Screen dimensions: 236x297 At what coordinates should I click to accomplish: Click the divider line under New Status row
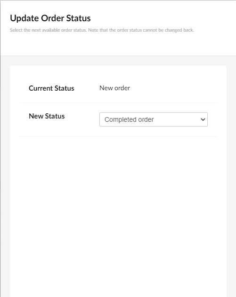coord(118,136)
